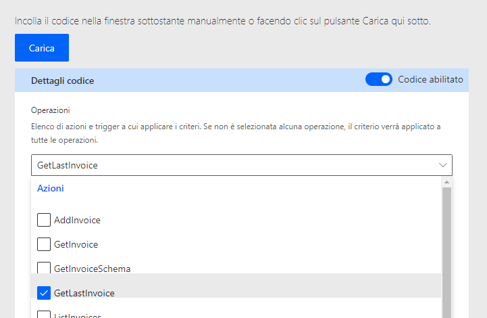Click the dropdown list scrollbar thumb
487x318 pixels.
tap(446, 250)
